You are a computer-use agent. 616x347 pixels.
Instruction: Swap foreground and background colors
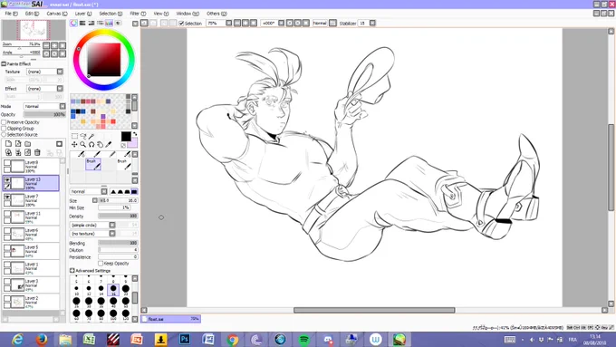[135, 134]
